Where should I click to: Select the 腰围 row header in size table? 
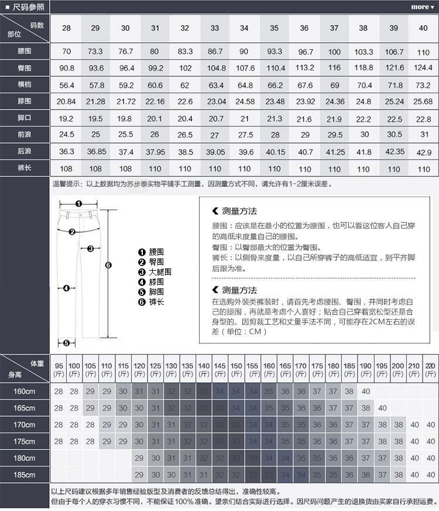[x=25, y=51]
